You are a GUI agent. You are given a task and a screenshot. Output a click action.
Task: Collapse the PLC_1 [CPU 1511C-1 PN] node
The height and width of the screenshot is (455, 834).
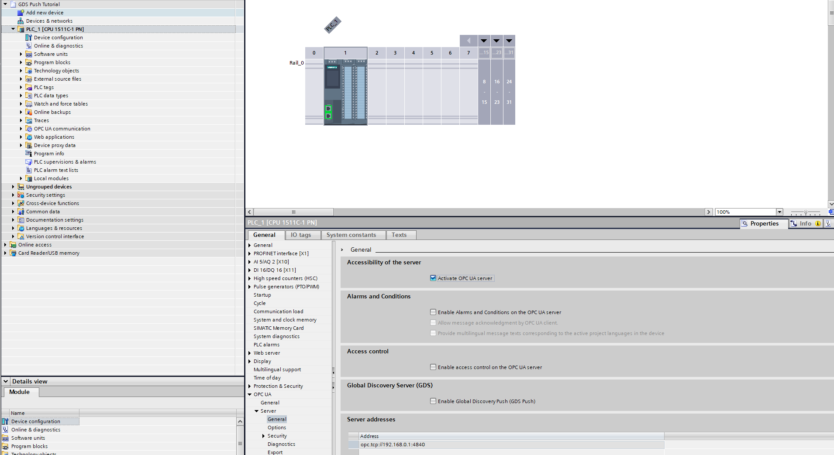click(x=13, y=29)
